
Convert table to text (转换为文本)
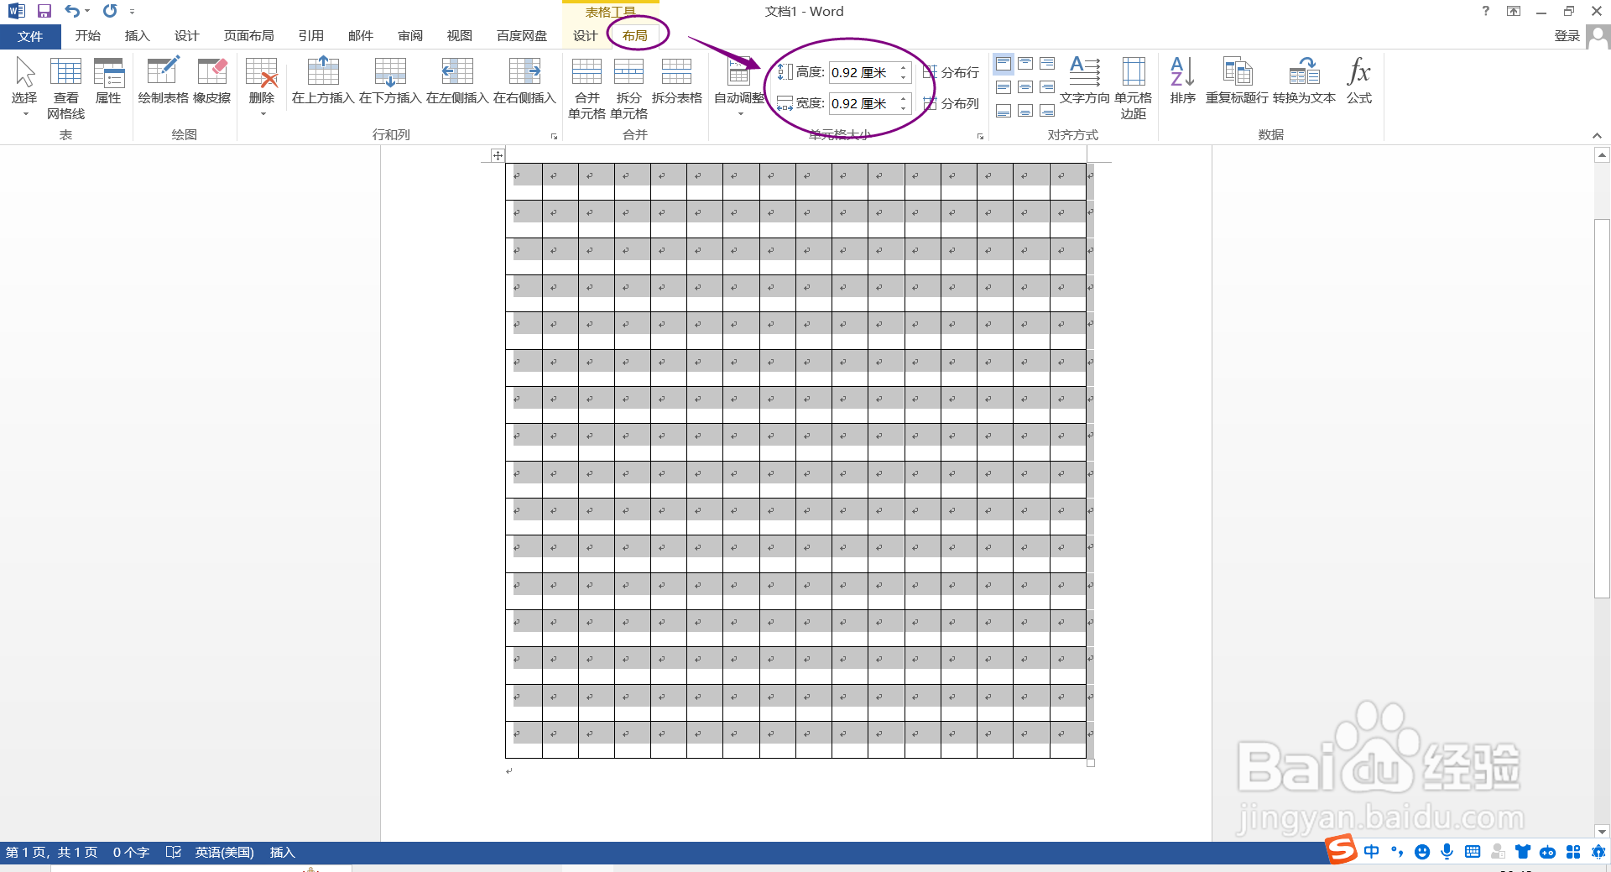coord(1304,81)
